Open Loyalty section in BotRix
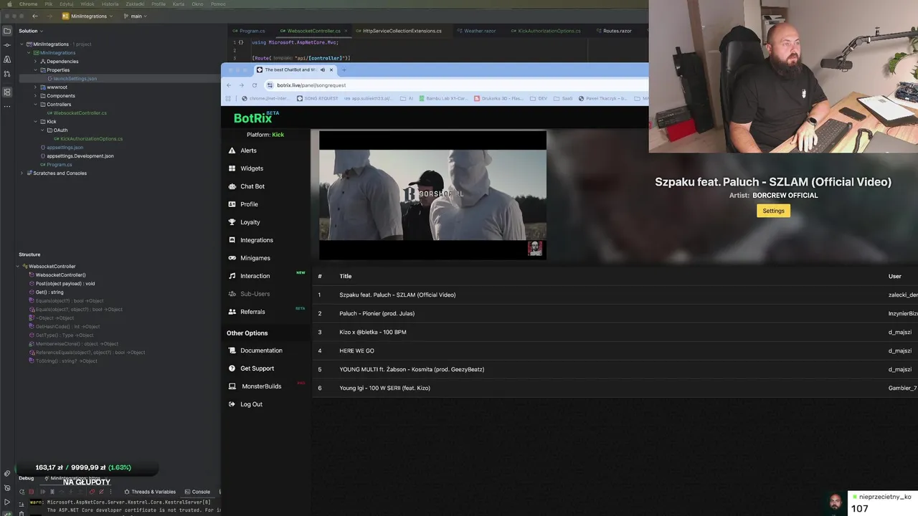Image resolution: width=918 pixels, height=516 pixels. [x=244, y=222]
